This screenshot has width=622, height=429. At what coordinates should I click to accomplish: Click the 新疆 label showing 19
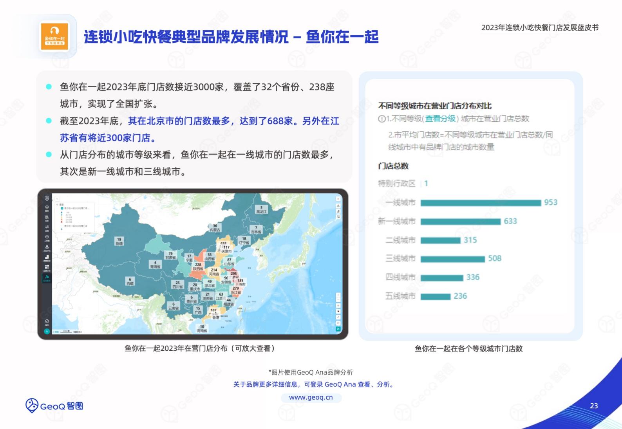[119, 241]
